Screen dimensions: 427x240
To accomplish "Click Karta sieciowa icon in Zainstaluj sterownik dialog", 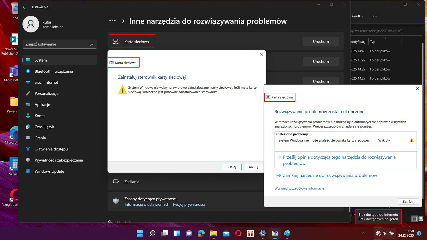I will click(112, 63).
